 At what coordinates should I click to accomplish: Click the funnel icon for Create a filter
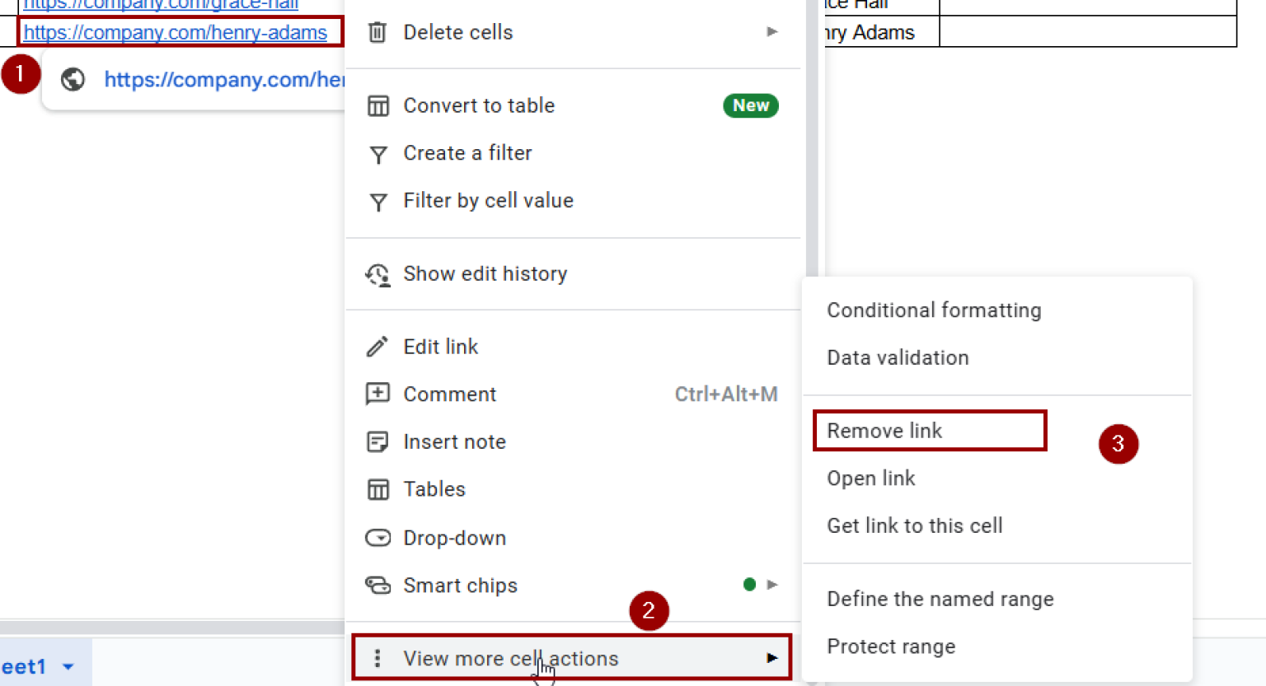(x=377, y=154)
